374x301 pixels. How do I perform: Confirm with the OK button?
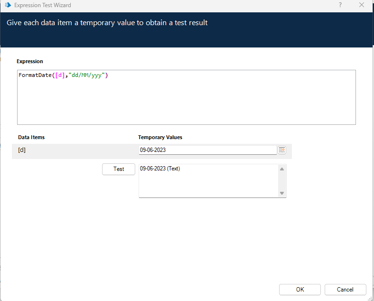(300, 290)
